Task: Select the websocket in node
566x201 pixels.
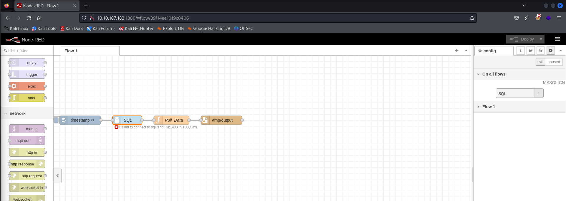Action: 27,187
